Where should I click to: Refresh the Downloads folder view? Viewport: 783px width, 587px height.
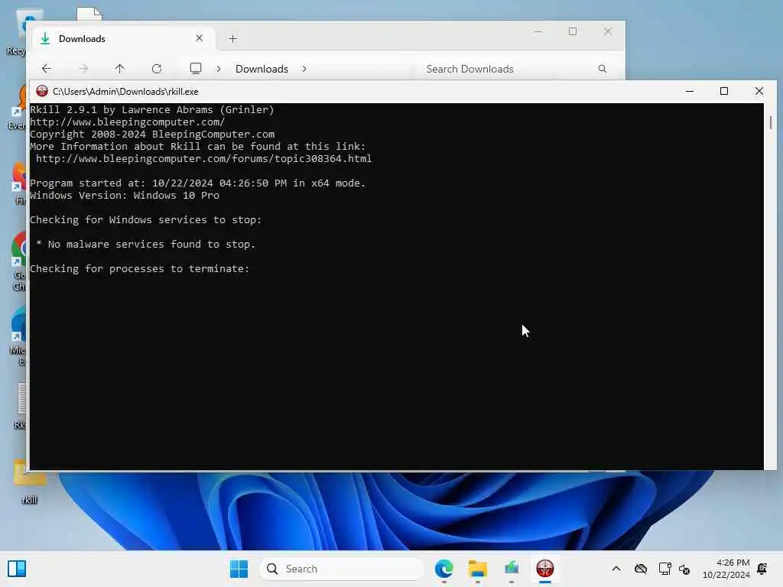coord(157,69)
